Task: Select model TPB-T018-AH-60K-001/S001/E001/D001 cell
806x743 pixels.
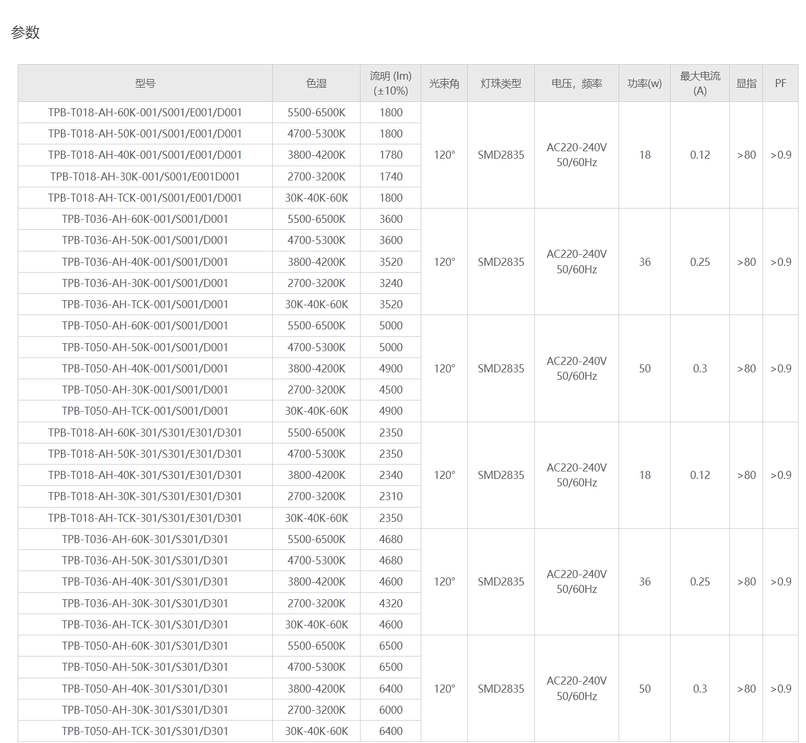Action: (145, 113)
